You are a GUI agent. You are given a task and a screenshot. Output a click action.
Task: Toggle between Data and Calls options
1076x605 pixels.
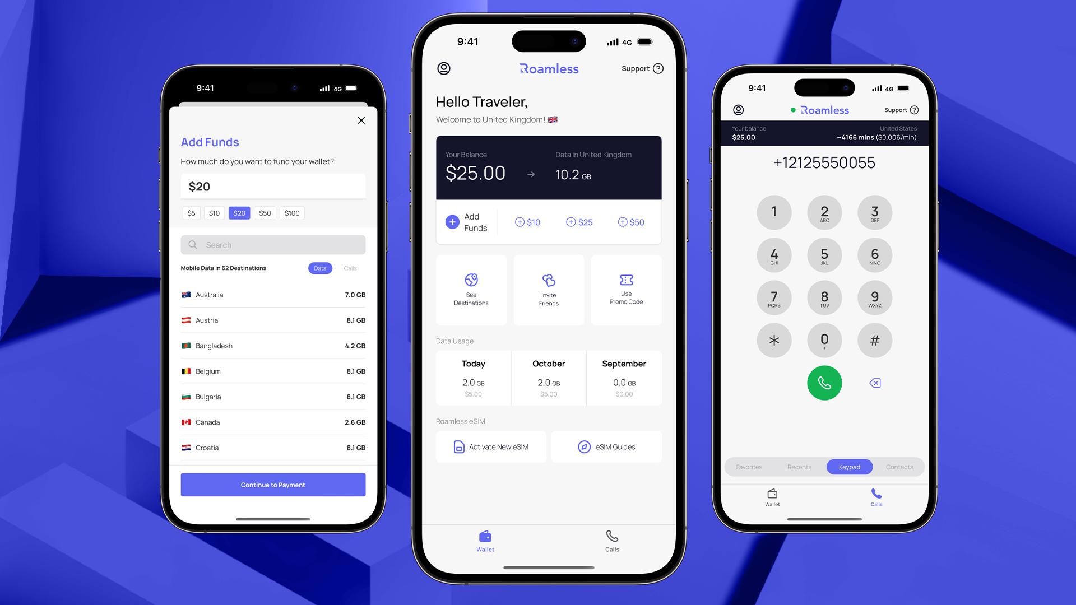pos(334,268)
